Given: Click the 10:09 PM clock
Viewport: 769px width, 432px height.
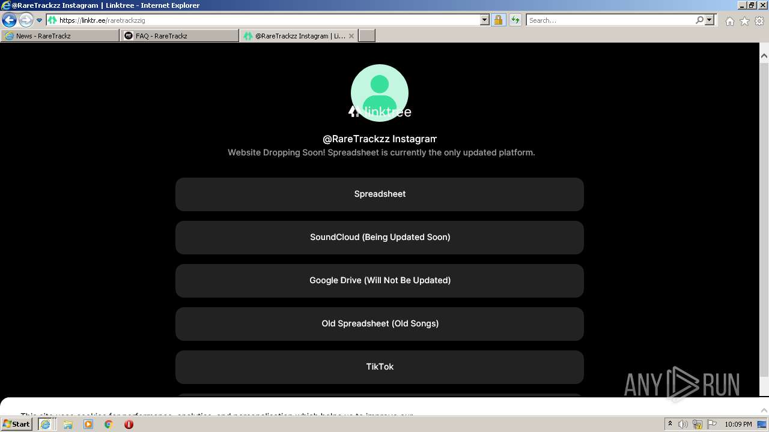Looking at the screenshot, I should 738,424.
